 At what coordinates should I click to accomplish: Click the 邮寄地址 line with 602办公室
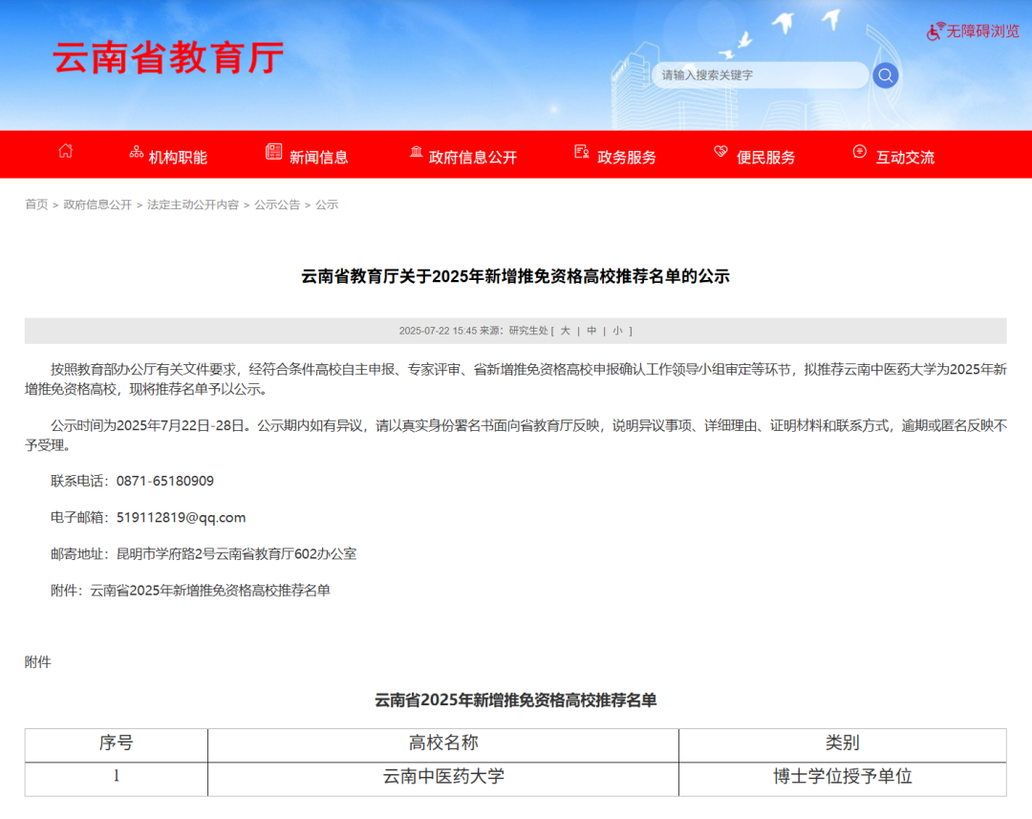(204, 553)
